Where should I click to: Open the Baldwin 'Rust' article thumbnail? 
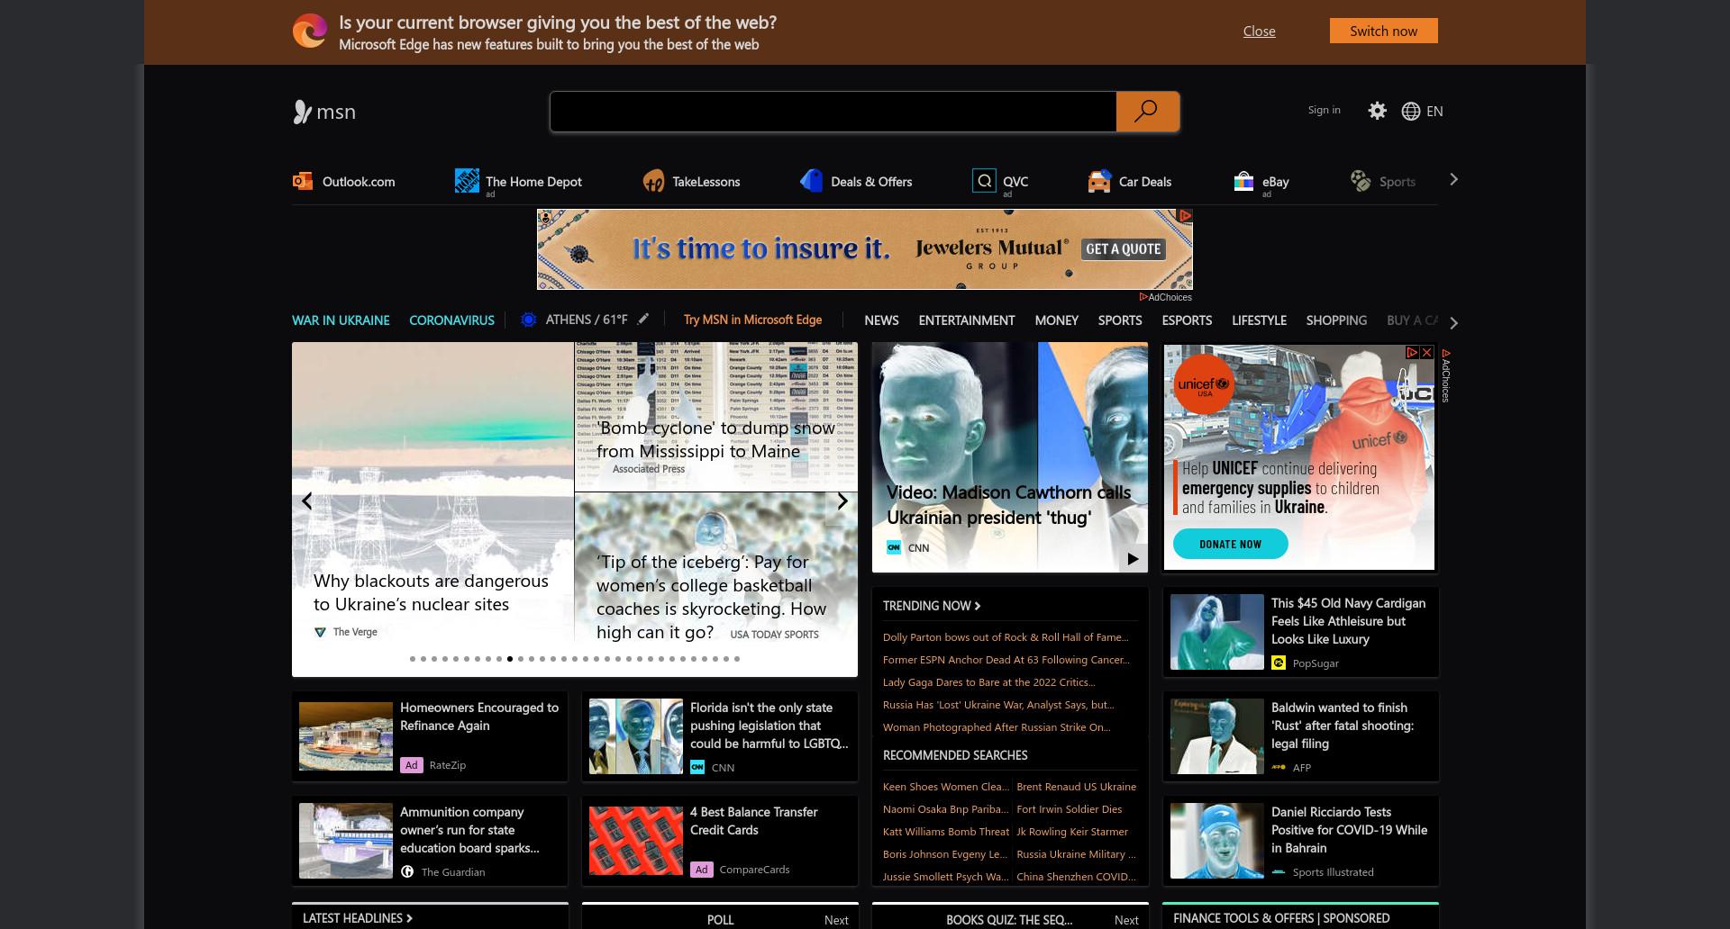click(1216, 736)
